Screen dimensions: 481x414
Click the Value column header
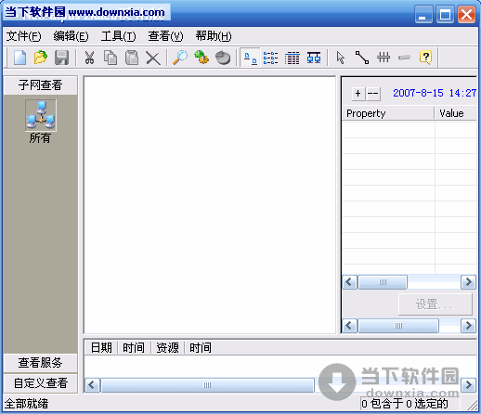click(455, 113)
